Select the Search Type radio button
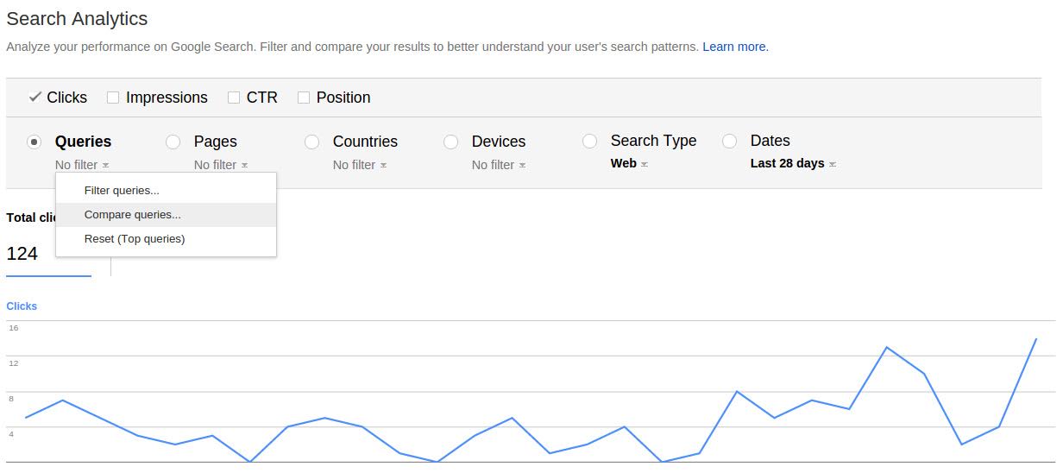The image size is (1063, 473). 590,141
